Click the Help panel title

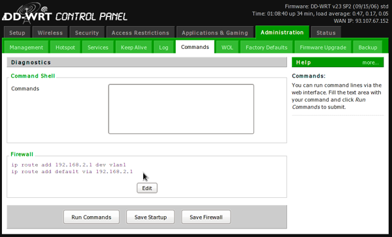tap(304, 63)
